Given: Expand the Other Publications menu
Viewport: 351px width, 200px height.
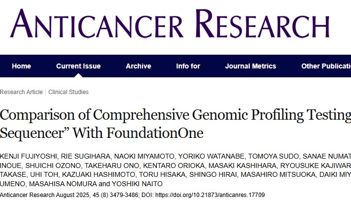Looking at the screenshot, I should click(326, 66).
